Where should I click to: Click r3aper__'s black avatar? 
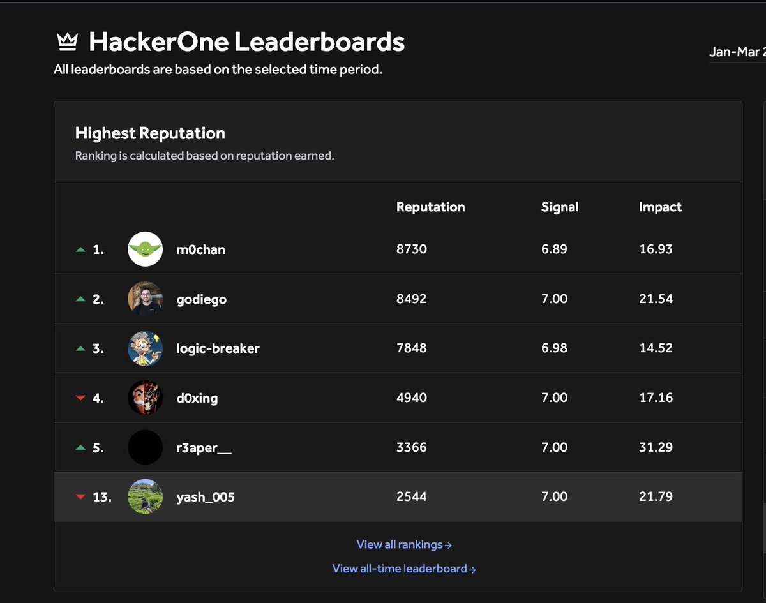coord(146,447)
